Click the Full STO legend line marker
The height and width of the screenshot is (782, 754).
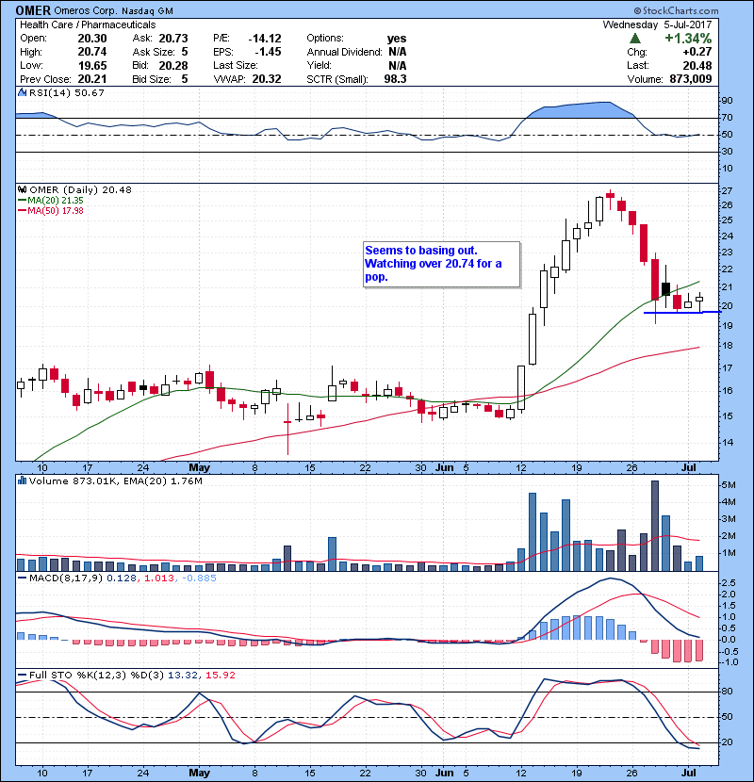click(x=22, y=675)
